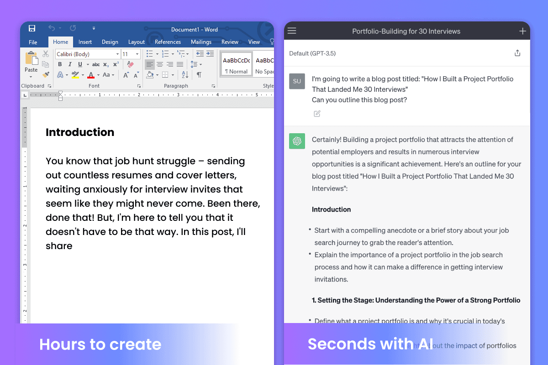
Task: Select the Format Painter tool
Action: (x=45, y=74)
